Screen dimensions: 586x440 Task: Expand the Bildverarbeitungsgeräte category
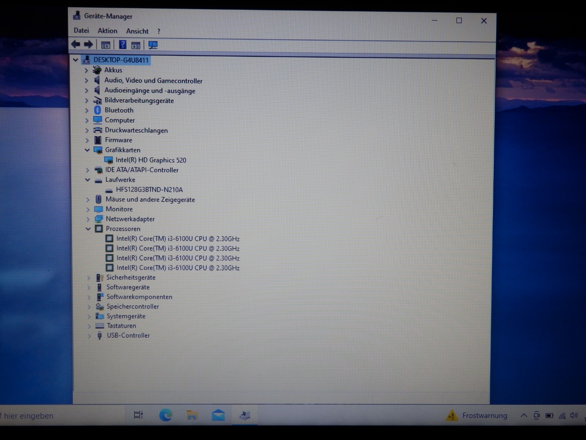point(87,100)
